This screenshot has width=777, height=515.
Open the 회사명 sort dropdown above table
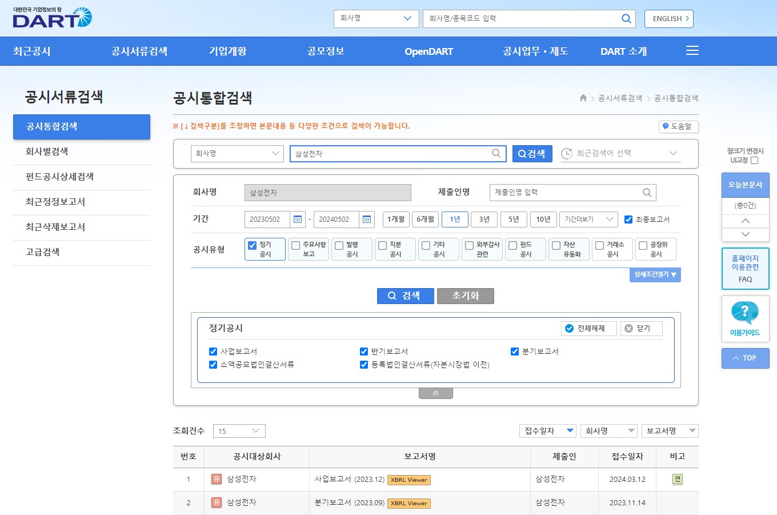click(x=609, y=431)
